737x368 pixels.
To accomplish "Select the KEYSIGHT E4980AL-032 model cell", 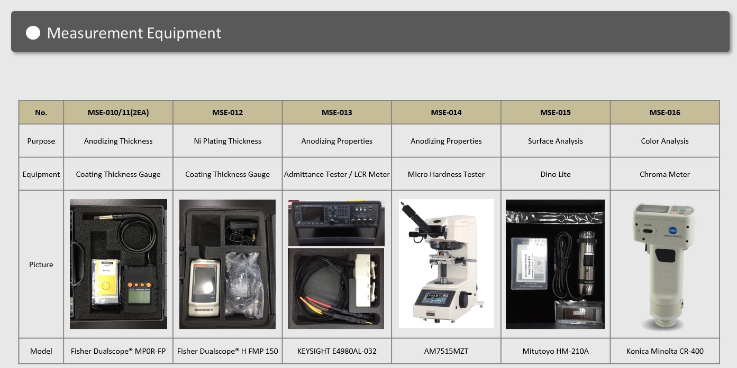I will point(337,351).
